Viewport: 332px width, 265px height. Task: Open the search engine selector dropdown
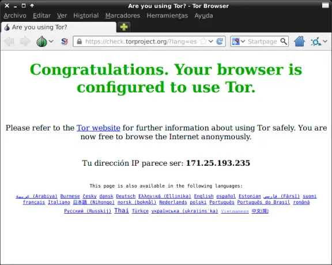point(239,42)
